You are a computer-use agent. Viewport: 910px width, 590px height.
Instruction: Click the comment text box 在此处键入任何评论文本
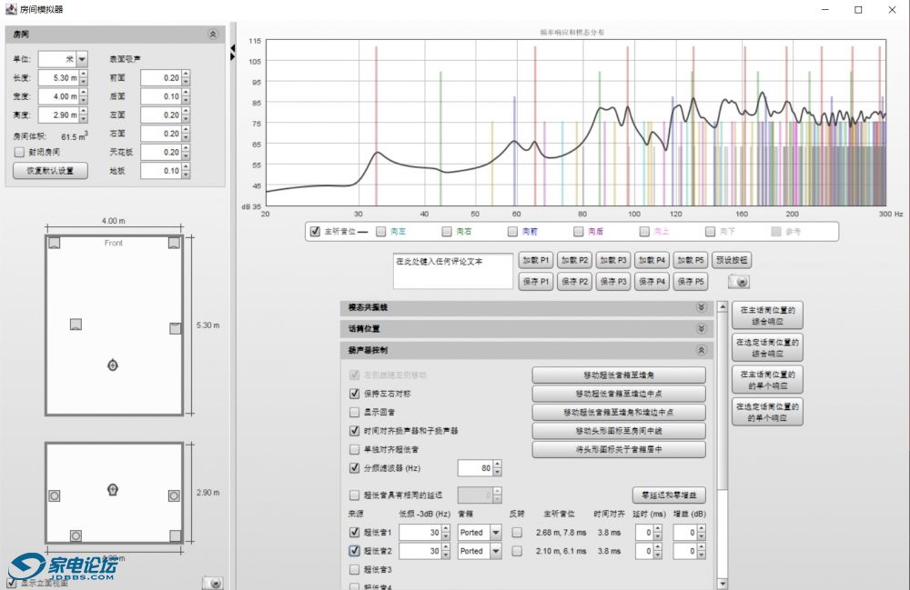tap(452, 271)
